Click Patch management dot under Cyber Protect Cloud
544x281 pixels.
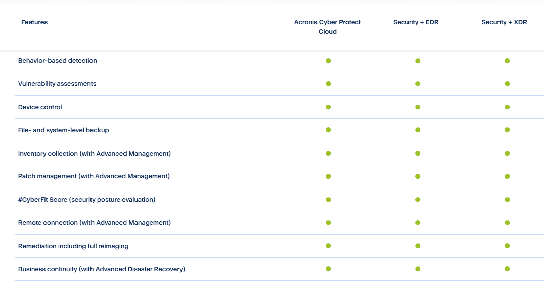(x=328, y=176)
